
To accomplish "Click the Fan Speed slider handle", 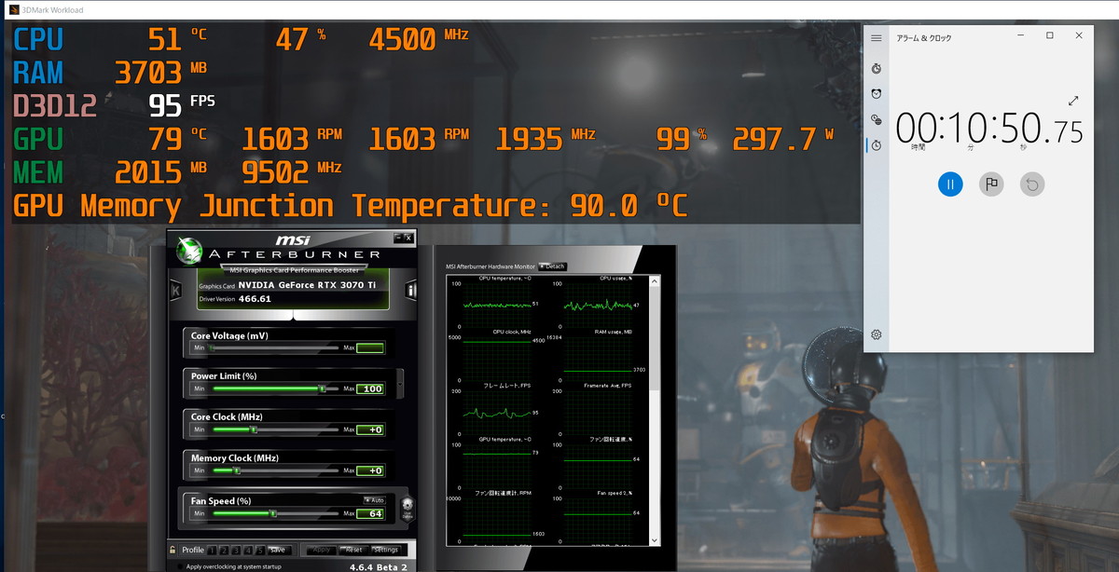I will coord(273,513).
